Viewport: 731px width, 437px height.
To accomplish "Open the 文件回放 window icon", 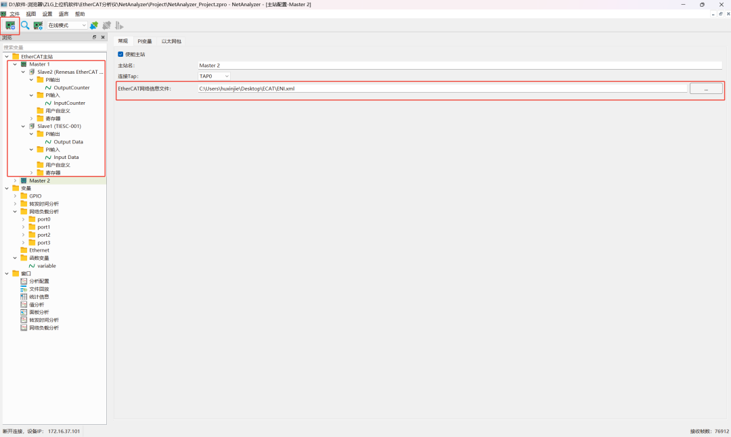I will (24, 289).
